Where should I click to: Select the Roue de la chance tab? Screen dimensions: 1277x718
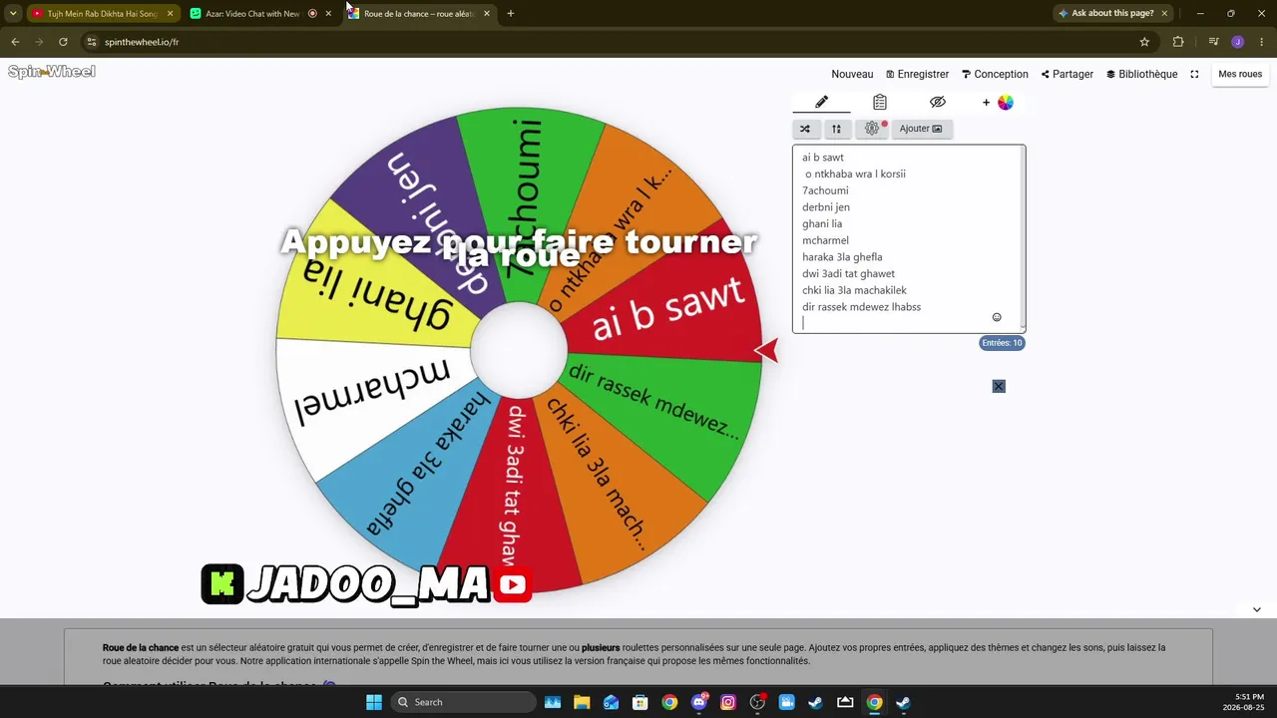point(418,13)
